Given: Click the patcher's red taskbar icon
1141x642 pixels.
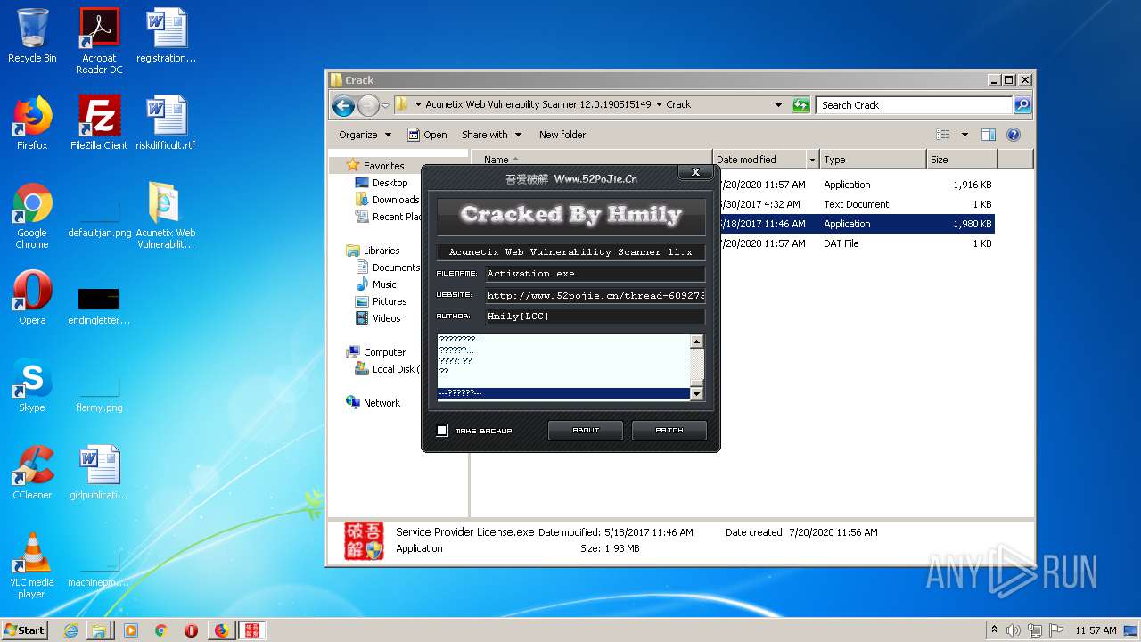Looking at the screenshot, I should pos(251,630).
